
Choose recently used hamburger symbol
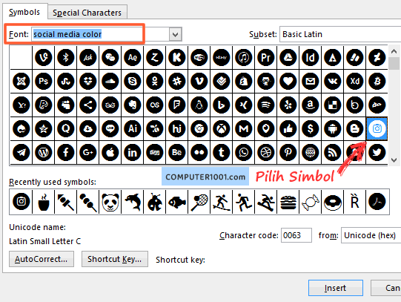pyautogui.click(x=288, y=202)
